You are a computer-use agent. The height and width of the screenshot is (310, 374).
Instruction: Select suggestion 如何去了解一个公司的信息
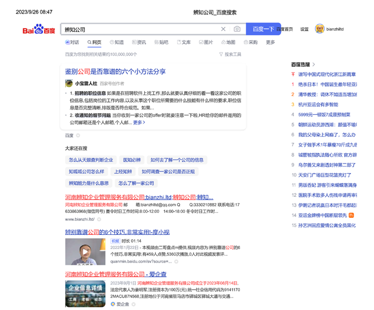(x=177, y=160)
